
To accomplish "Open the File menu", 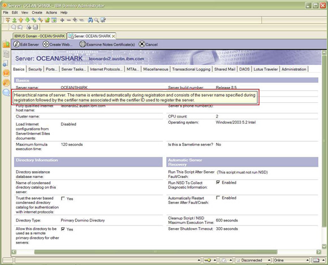I will 6,12.
